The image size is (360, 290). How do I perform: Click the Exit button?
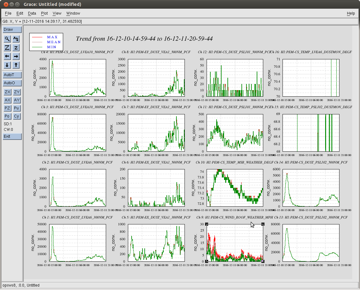pyautogui.click(x=12, y=136)
